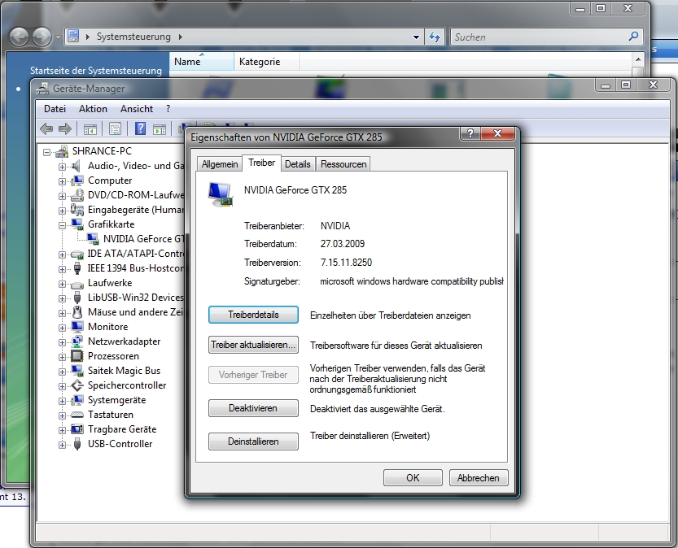Image resolution: width=678 pixels, height=548 pixels.
Task: Select the NVIDIA GeForce device icon in tree
Action: (93, 239)
